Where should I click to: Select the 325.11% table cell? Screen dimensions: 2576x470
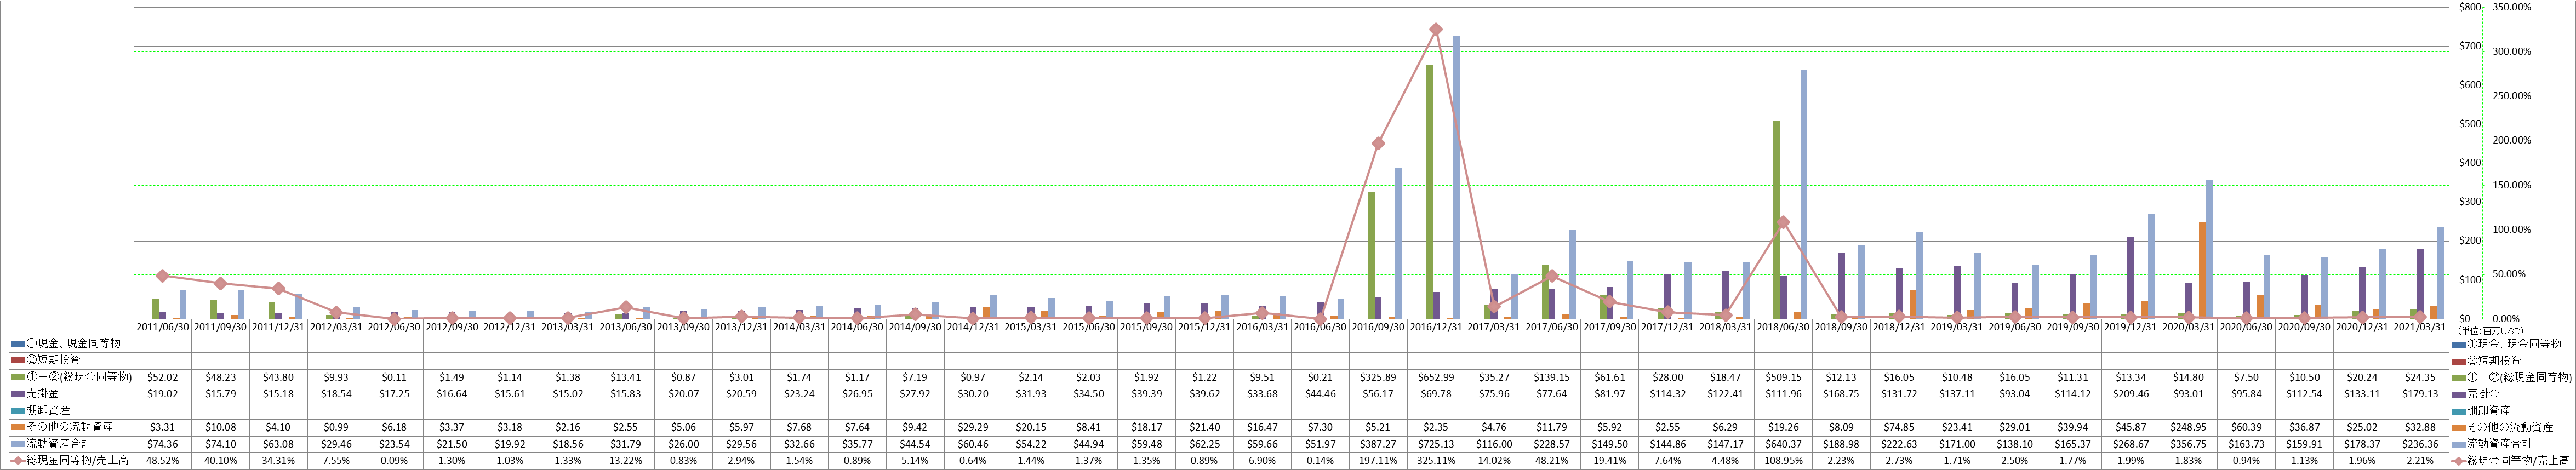pos(1435,460)
